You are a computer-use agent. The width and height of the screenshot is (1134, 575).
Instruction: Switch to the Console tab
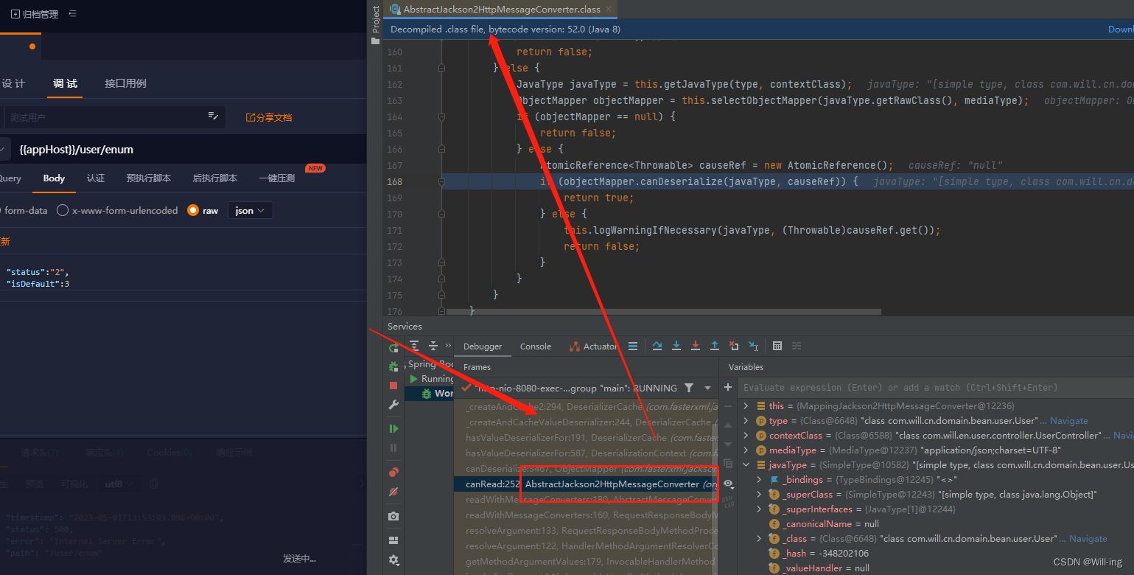(535, 346)
